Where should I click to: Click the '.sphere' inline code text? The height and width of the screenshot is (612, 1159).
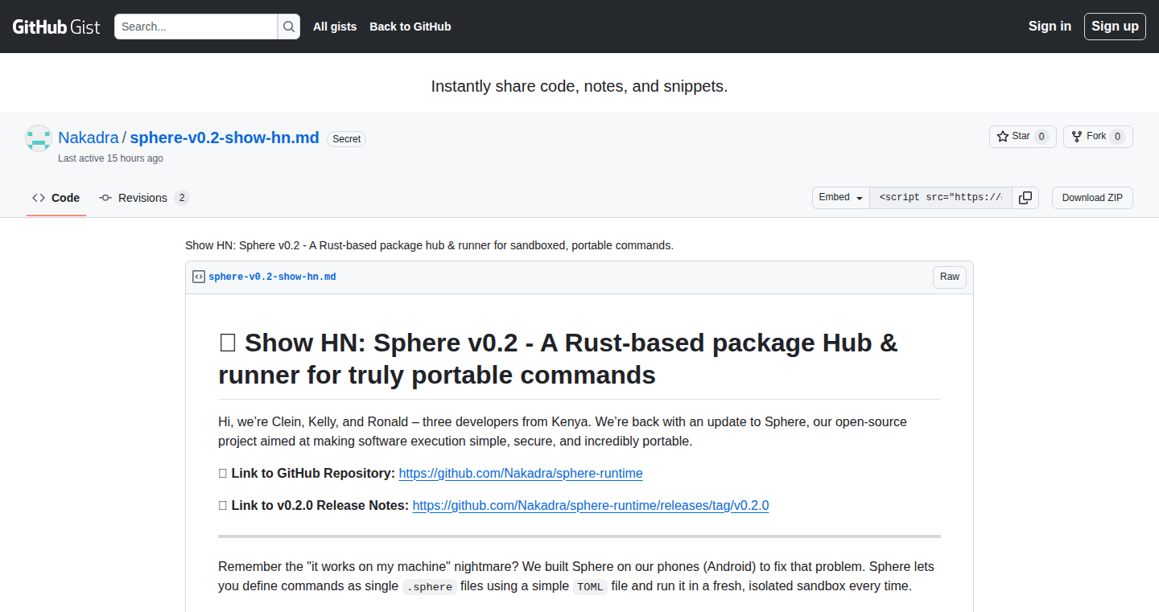(430, 586)
